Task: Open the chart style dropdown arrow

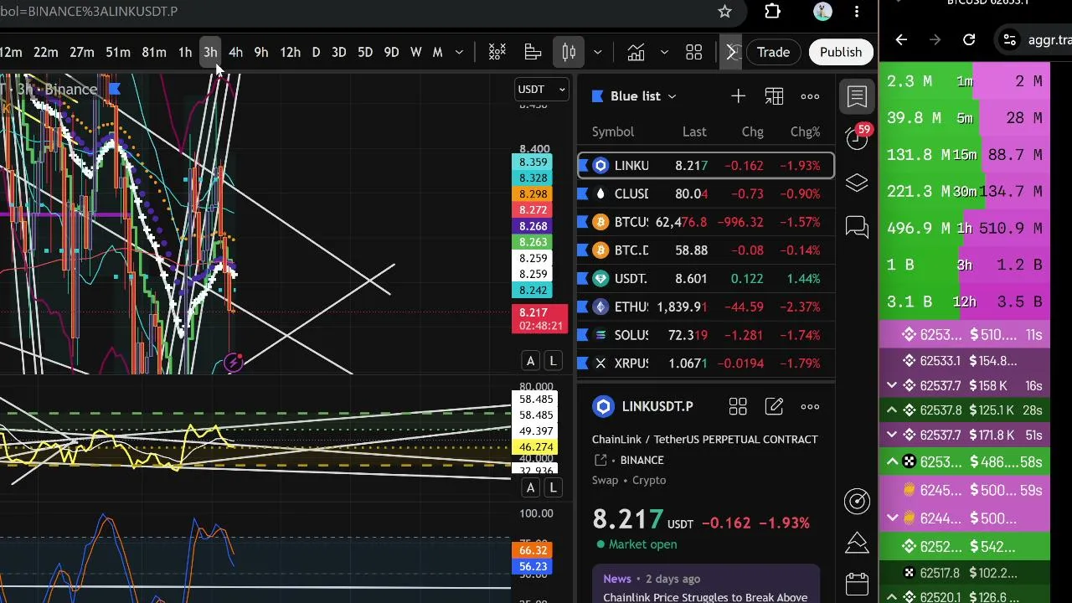Action: click(x=597, y=53)
